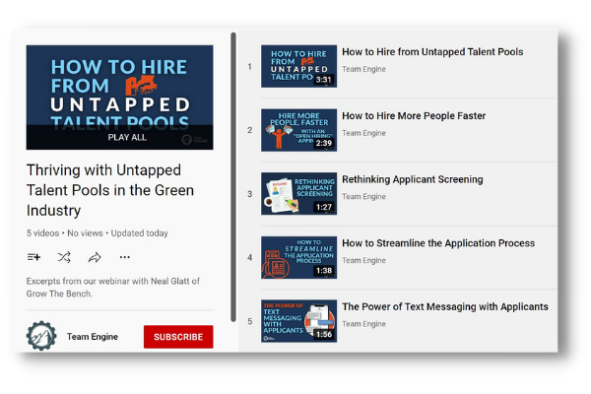
Task: Click the SUBSCRIBE button
Action: click(178, 337)
